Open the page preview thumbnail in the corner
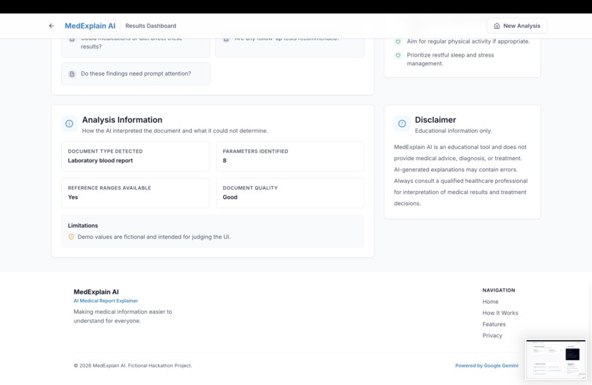Image resolution: width=592 pixels, height=385 pixels. pos(556,359)
